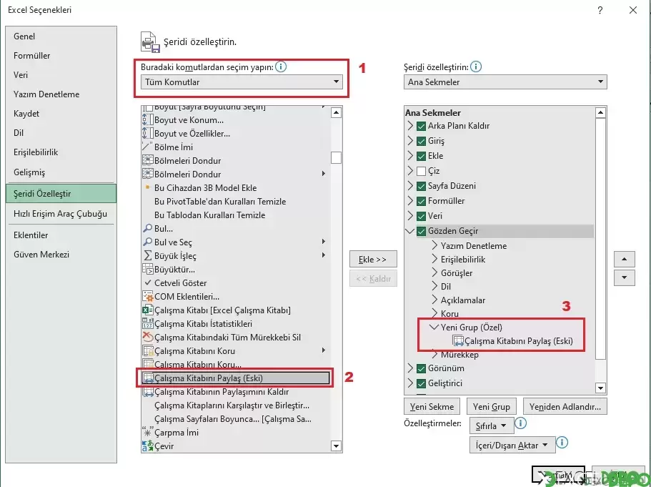Viewport: 651px width, 487px height.
Task: Open the Yazım Denetleme options category
Action: click(61, 94)
